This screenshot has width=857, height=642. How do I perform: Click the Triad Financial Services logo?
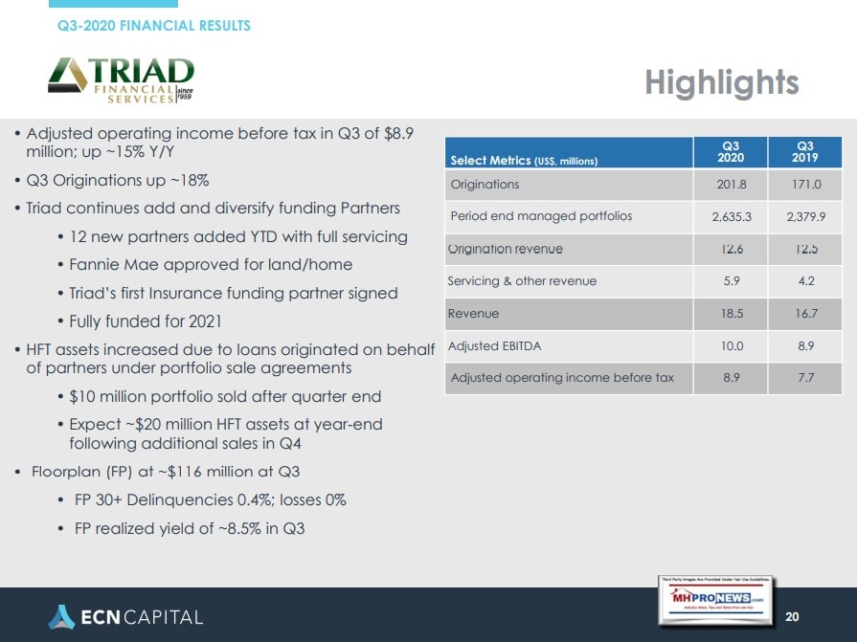120,80
